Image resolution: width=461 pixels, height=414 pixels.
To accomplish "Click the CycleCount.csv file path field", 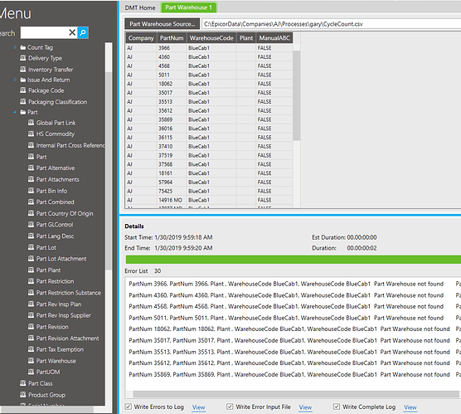I will pos(331,24).
